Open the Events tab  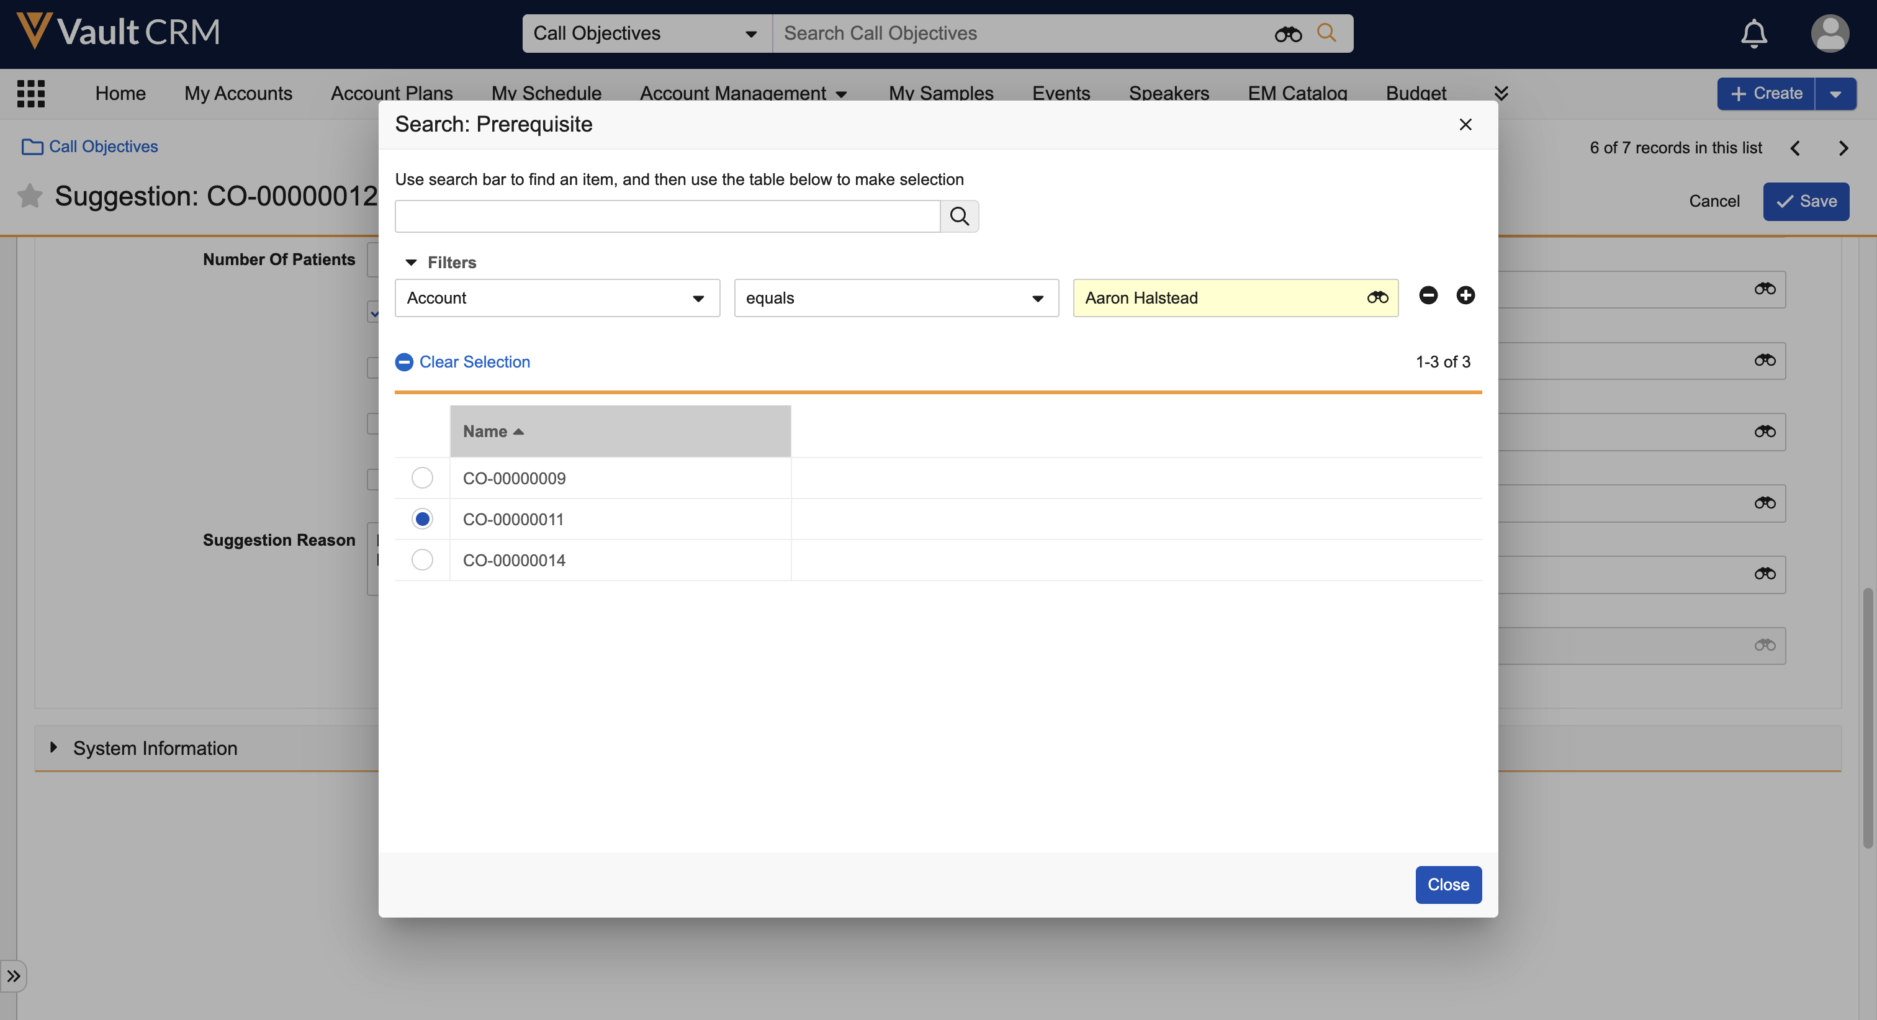(1060, 93)
